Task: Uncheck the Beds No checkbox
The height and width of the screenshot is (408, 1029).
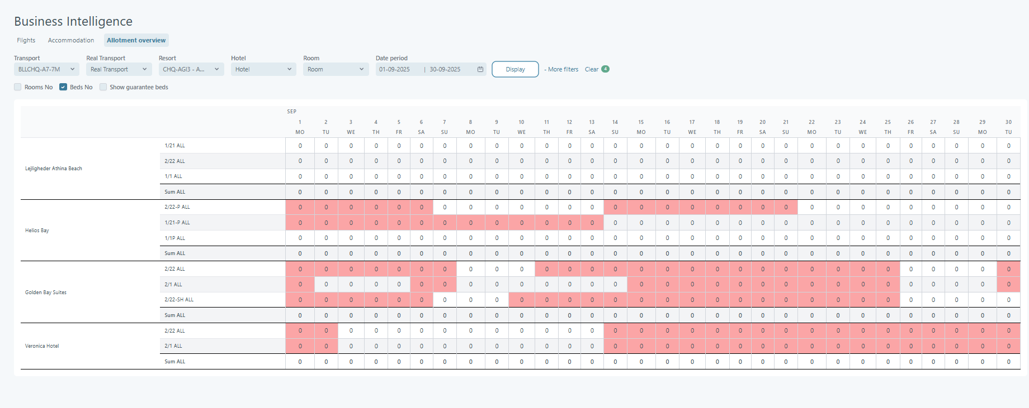Action: tap(63, 87)
